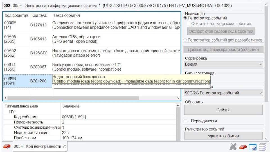Click the red car icon in bottom-right toolbar
The width and height of the screenshot is (270, 152).
[x=243, y=147]
